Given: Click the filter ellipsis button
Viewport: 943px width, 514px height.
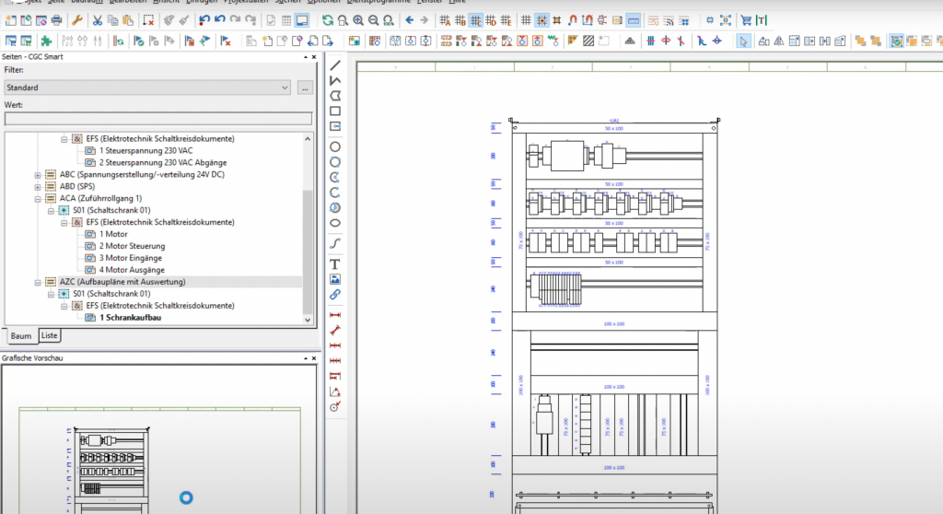Looking at the screenshot, I should coord(305,88).
